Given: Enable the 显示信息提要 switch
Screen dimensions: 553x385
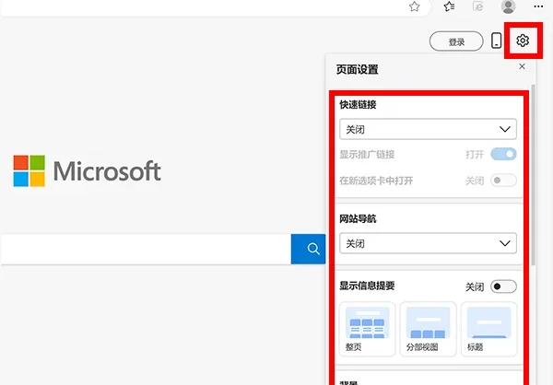Looking at the screenshot, I should coord(503,286).
